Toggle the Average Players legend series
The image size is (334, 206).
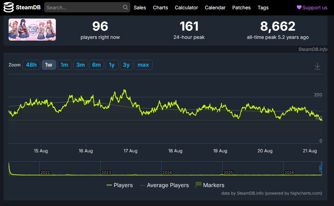tap(164, 185)
